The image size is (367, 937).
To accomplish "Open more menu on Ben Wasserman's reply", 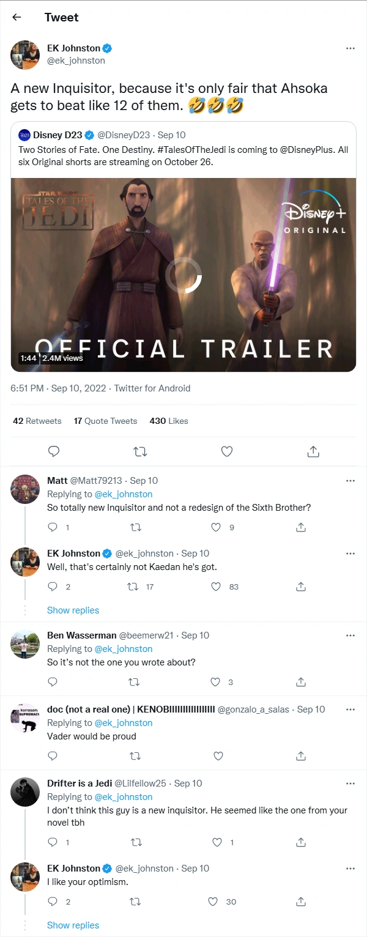I will point(350,635).
